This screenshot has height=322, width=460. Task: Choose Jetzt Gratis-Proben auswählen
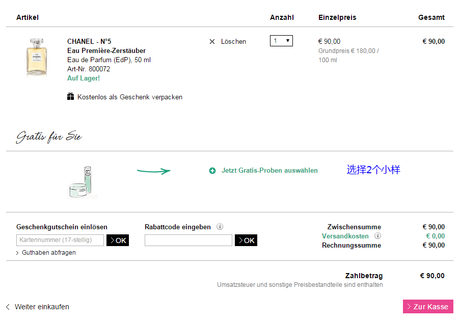pyautogui.click(x=269, y=171)
